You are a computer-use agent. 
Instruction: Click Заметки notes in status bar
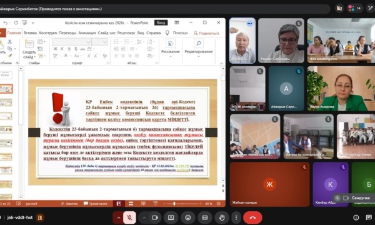point(69,204)
